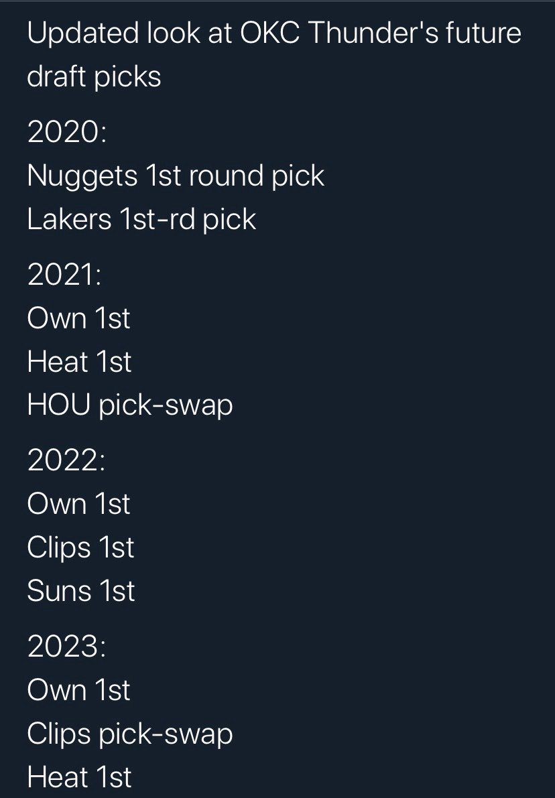Tap the 'Clips 1st' line
Screen dimensions: 555x798
(80, 548)
